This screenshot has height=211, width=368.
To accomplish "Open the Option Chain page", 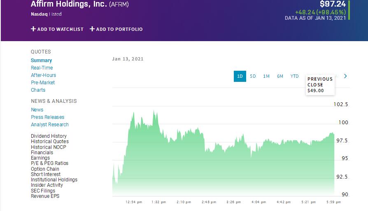I will pyautogui.click(x=45, y=169).
